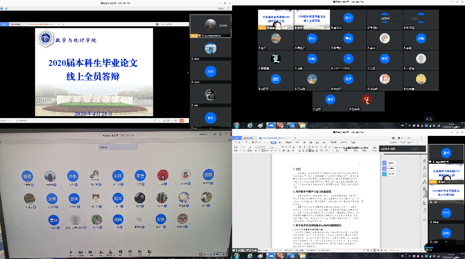The width and height of the screenshot is (465, 259).
Task: Click the first card in the WPS document side panel
Action: pos(389,163)
